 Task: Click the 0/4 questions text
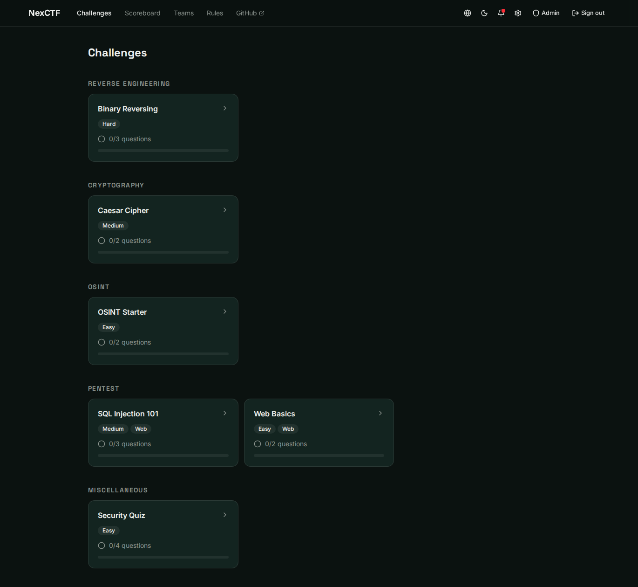[x=130, y=546]
